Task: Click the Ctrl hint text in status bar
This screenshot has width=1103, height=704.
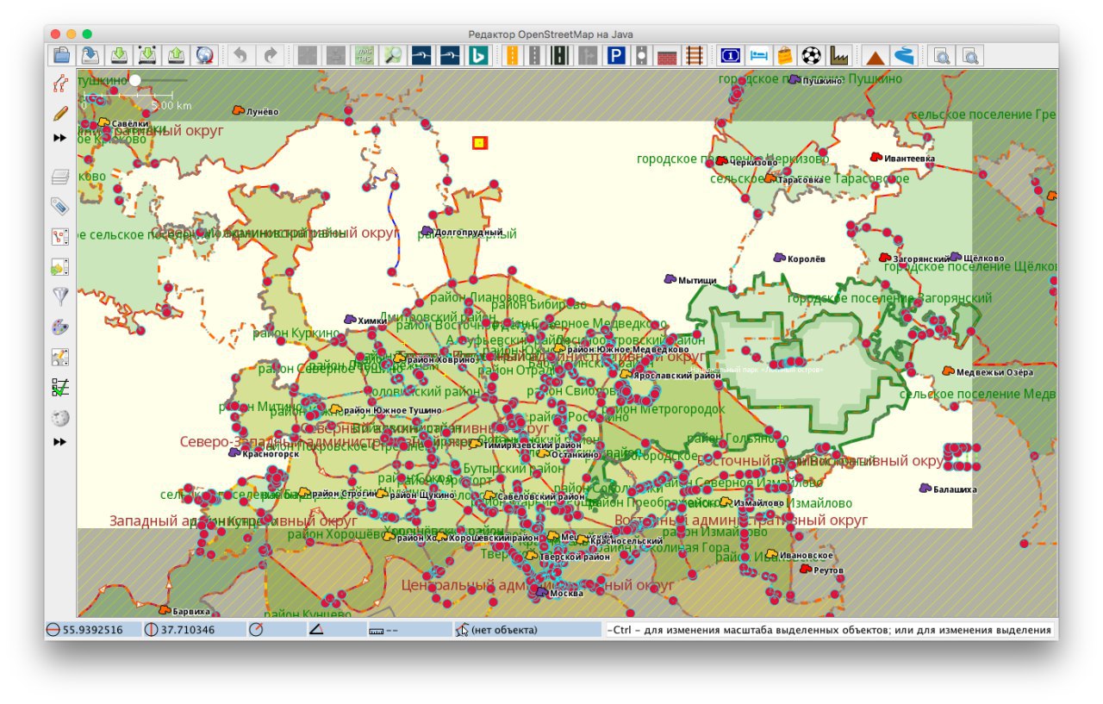Action: [x=830, y=630]
